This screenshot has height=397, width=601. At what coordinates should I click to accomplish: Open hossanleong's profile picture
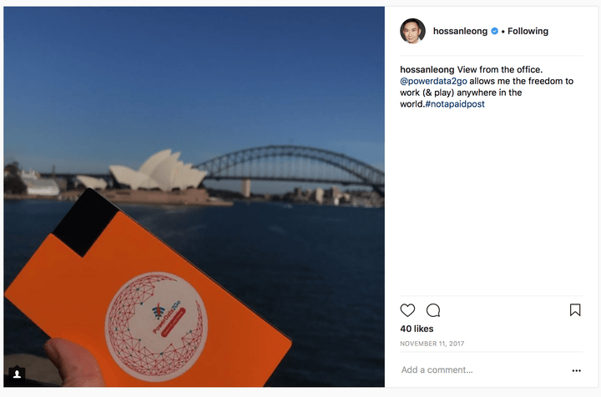coord(412,31)
